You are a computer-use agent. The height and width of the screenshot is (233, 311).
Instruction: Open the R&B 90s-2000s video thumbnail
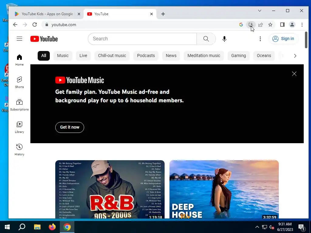[110, 189]
